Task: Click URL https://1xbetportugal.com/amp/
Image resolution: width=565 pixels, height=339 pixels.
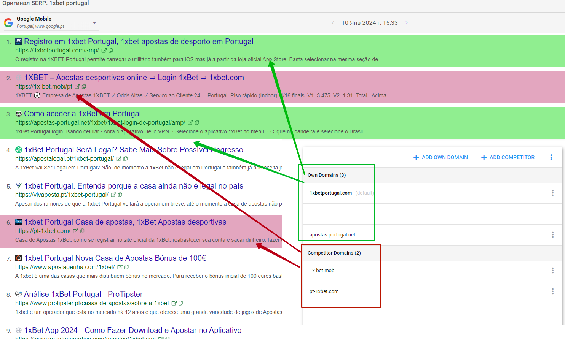Action: [57, 50]
